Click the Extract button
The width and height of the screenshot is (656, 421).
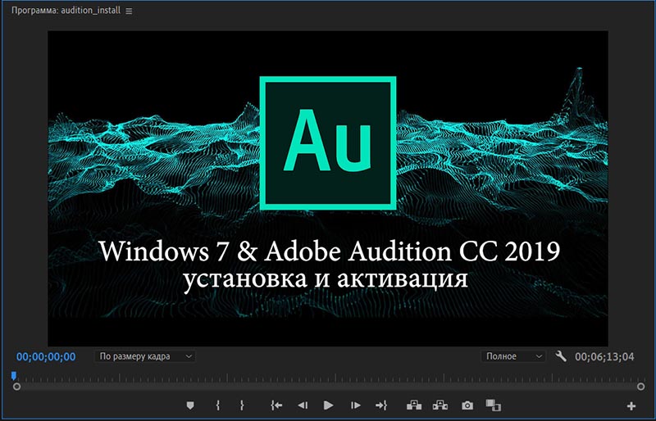click(440, 405)
